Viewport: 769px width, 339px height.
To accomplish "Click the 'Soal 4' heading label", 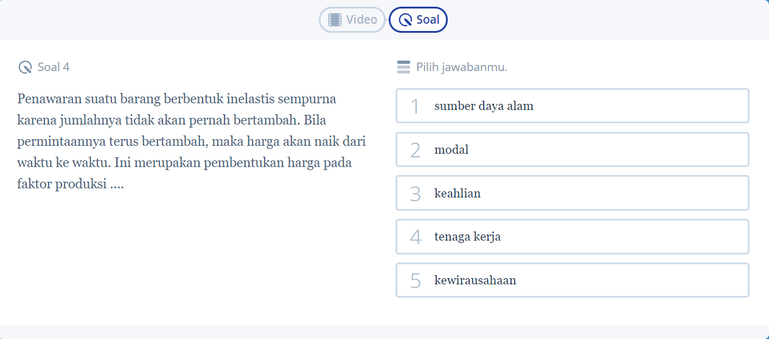I will [54, 67].
